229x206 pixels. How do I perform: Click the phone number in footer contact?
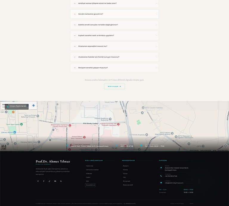pos(171,176)
